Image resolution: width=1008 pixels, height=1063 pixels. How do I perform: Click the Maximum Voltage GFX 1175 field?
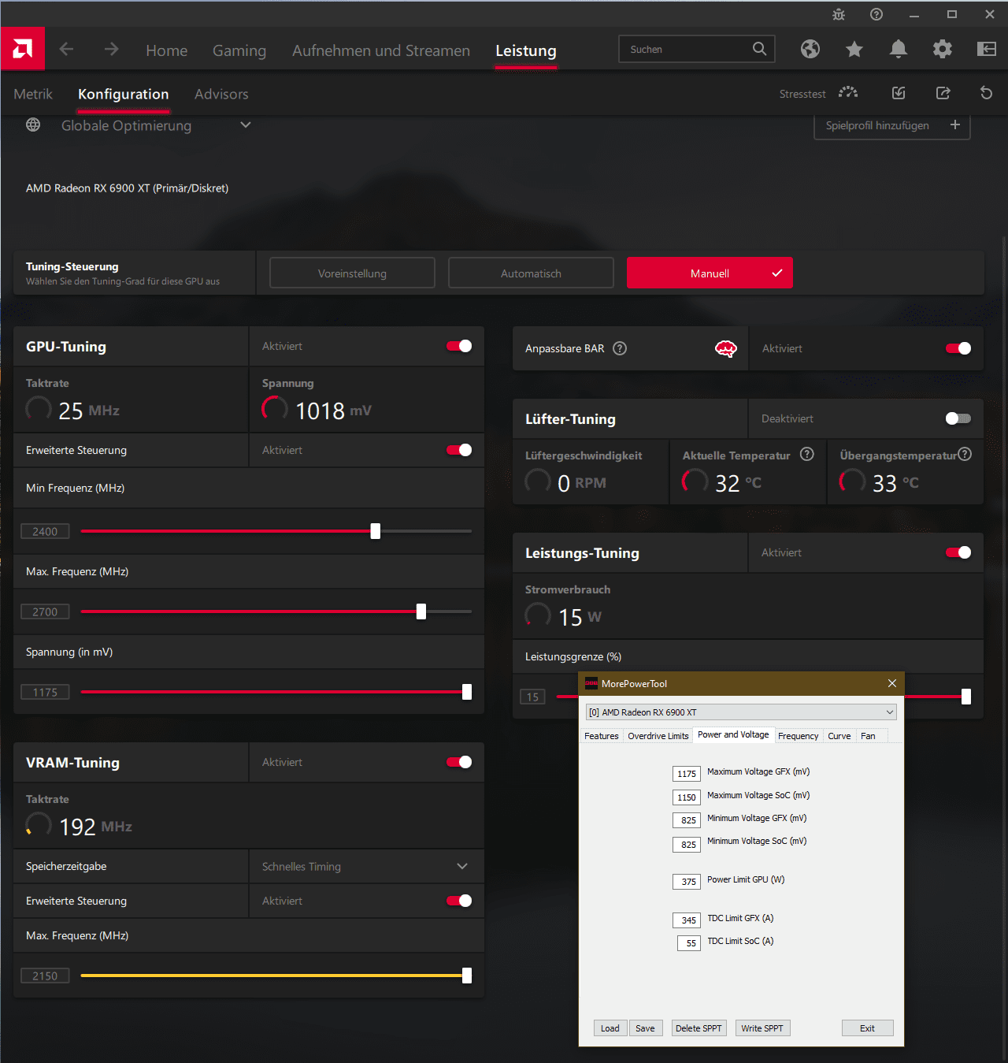[x=687, y=774]
